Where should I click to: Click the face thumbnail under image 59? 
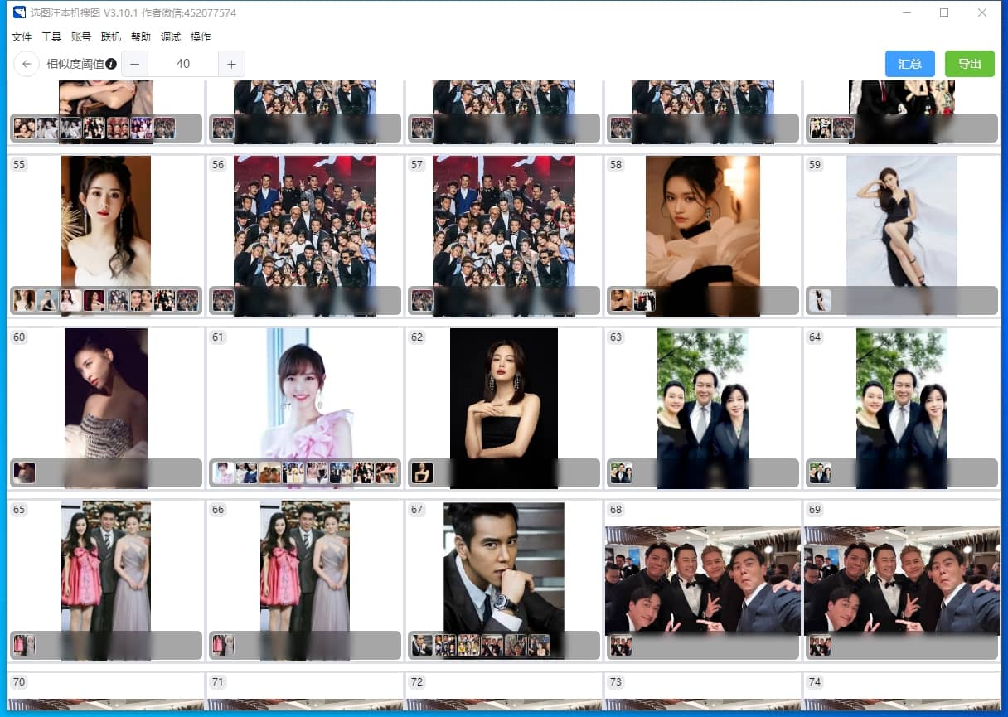[821, 300]
